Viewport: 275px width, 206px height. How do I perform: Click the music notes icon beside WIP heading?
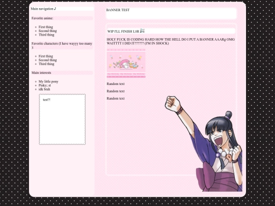[x=142, y=31]
